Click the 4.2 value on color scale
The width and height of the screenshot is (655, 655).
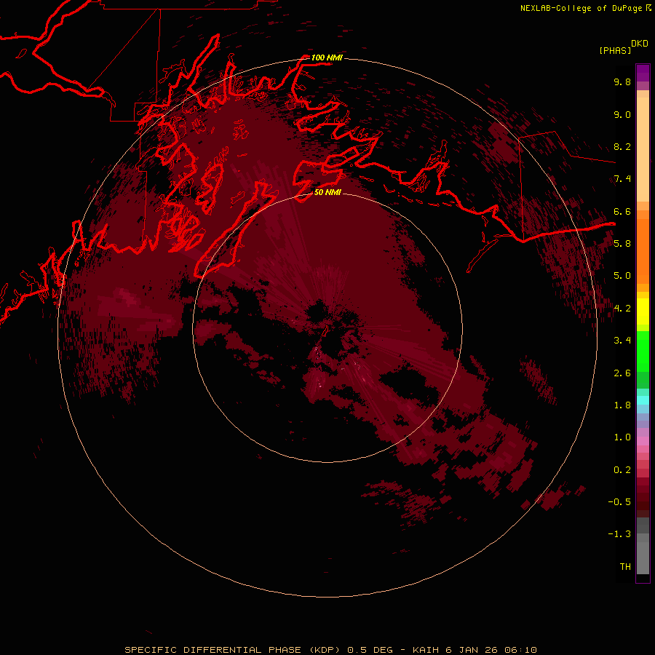(x=622, y=309)
